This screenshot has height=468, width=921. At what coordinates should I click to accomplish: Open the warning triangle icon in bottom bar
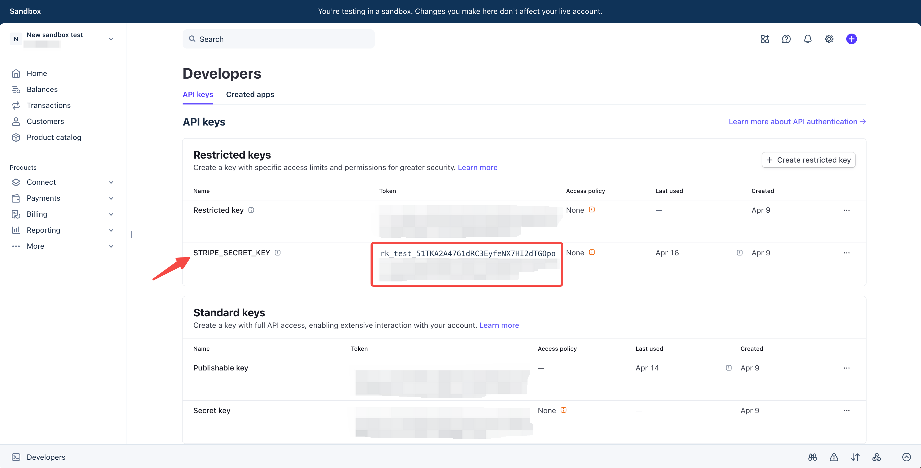point(834,457)
